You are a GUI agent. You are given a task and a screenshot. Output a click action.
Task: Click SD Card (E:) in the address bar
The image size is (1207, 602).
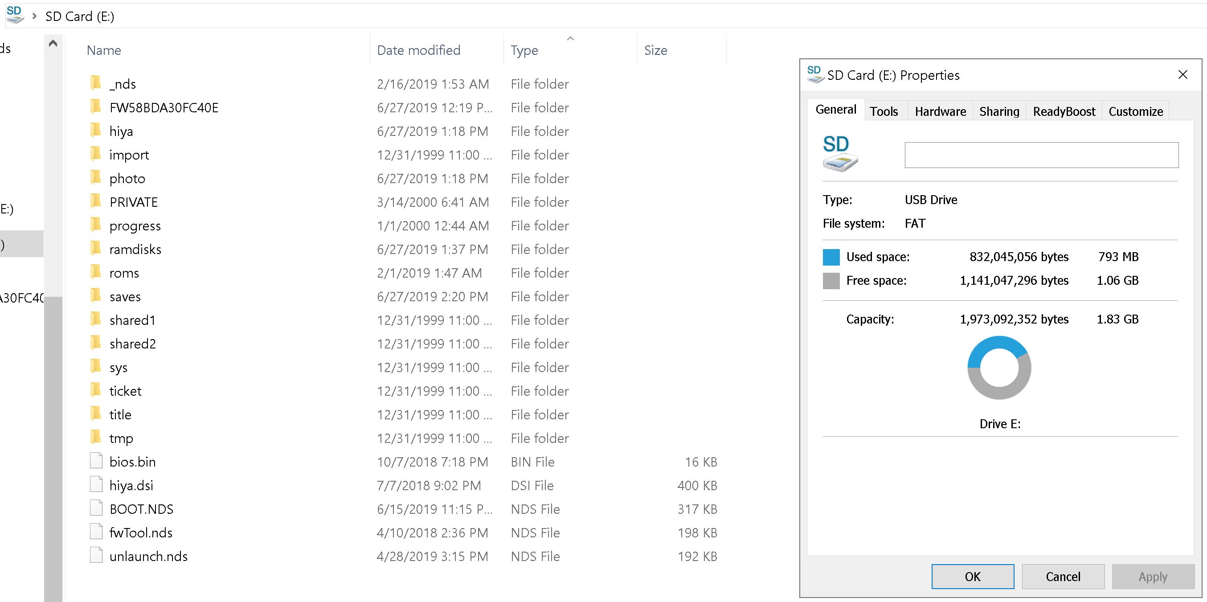(x=80, y=16)
